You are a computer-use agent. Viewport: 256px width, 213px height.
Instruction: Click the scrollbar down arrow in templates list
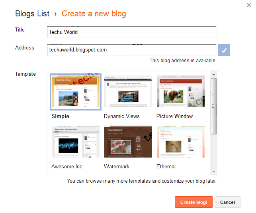(214, 172)
